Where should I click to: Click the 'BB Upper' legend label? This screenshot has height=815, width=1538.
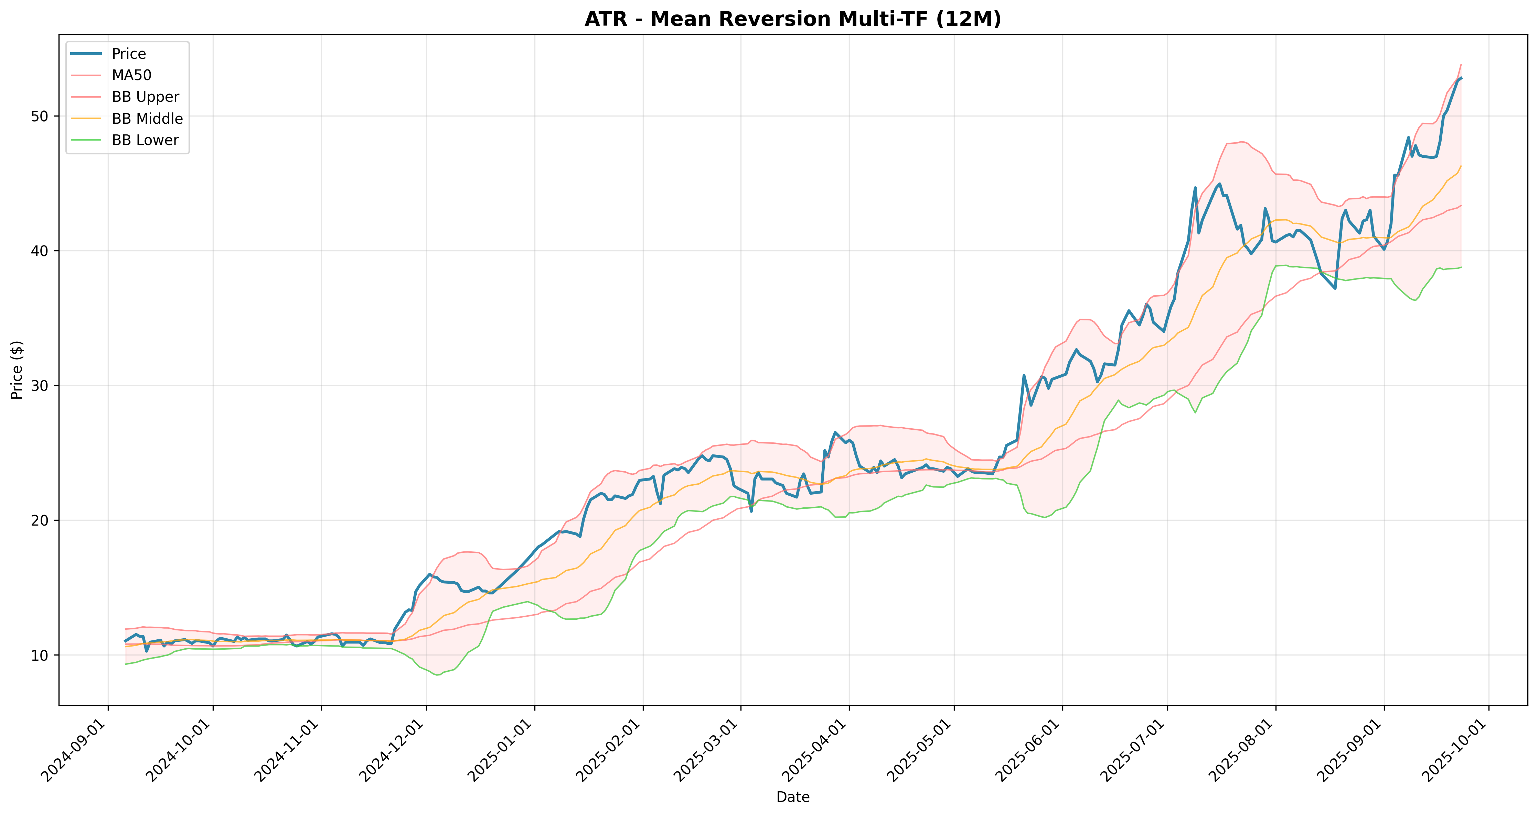pos(146,97)
